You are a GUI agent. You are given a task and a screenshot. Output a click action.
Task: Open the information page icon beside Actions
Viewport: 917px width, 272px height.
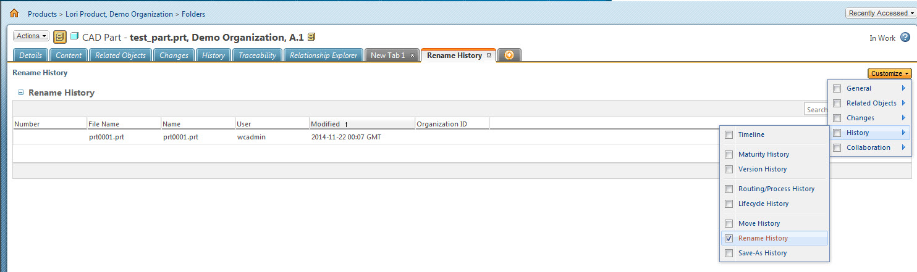(60, 37)
